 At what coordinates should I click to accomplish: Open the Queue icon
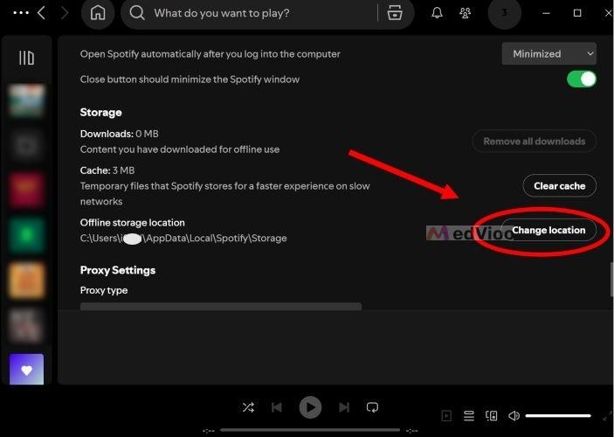tap(469, 415)
